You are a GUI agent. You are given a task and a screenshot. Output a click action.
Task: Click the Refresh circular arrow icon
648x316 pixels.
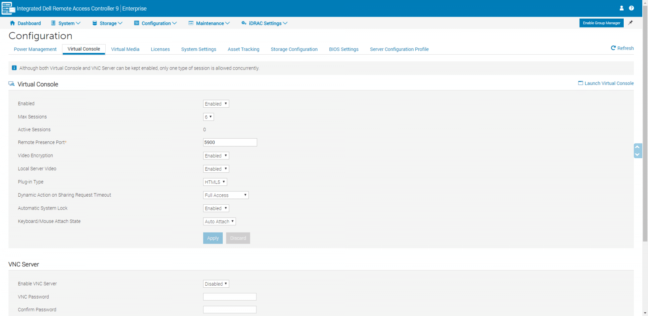pyautogui.click(x=613, y=48)
